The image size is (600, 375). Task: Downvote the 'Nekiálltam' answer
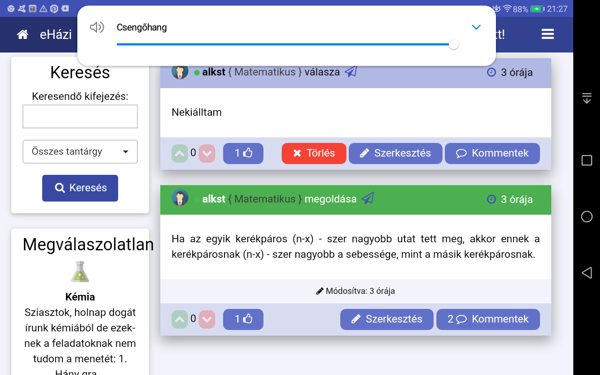pyautogui.click(x=207, y=153)
